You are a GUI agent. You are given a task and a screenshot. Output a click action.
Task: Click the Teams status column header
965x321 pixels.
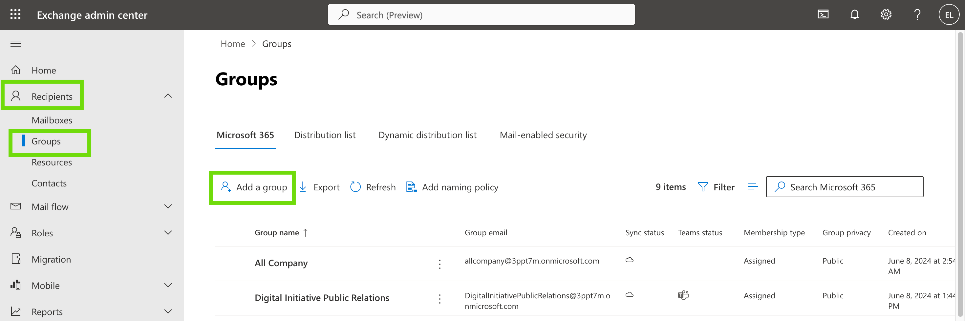pyautogui.click(x=700, y=233)
